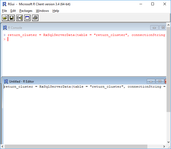The height and width of the screenshot is (149, 171).
Task: Expand the Packages menu
Action: pos(26,11)
